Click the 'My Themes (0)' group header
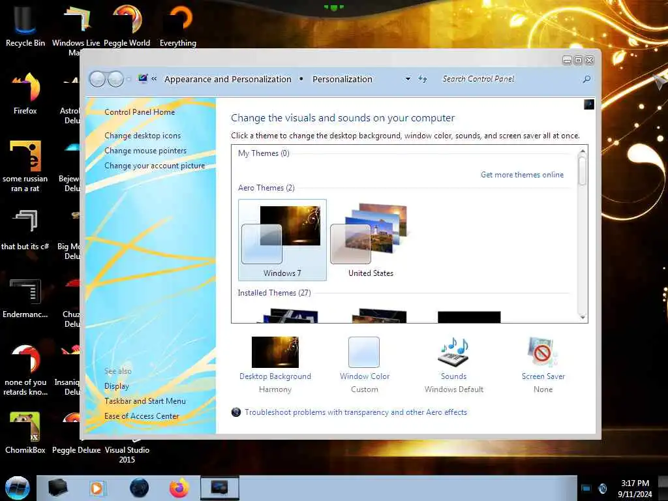Viewport: 668px width, 501px height. click(264, 153)
